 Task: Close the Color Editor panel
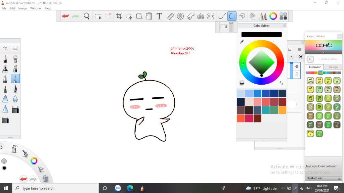point(284,26)
